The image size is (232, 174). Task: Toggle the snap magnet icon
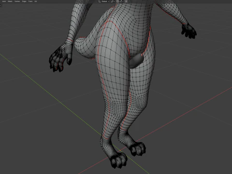click(x=117, y=1)
